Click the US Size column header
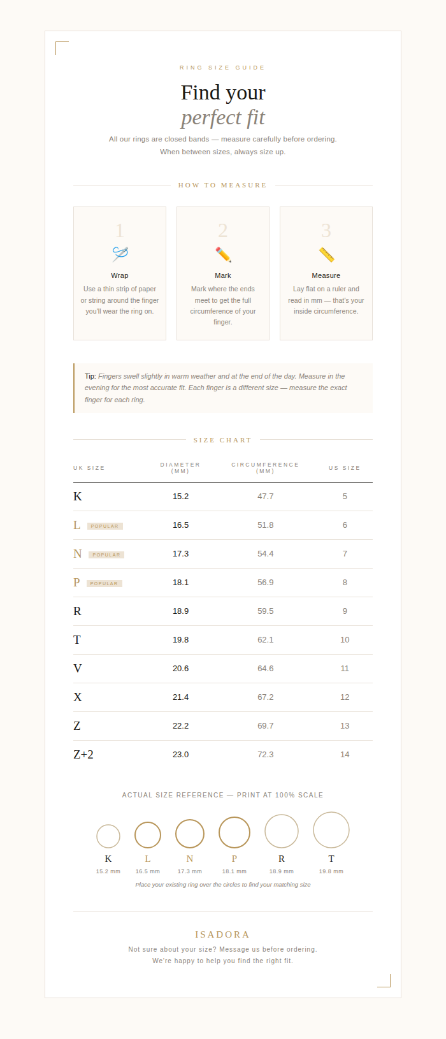 [345, 468]
